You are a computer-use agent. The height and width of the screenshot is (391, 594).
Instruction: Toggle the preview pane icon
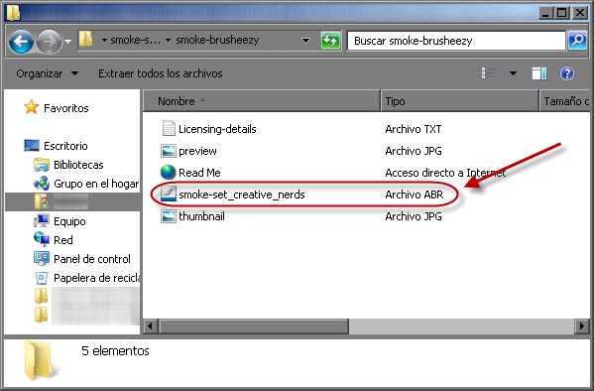[x=539, y=73]
